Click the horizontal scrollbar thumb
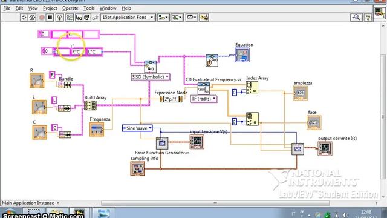Viewport: 387px width, 218px height. 215,203
